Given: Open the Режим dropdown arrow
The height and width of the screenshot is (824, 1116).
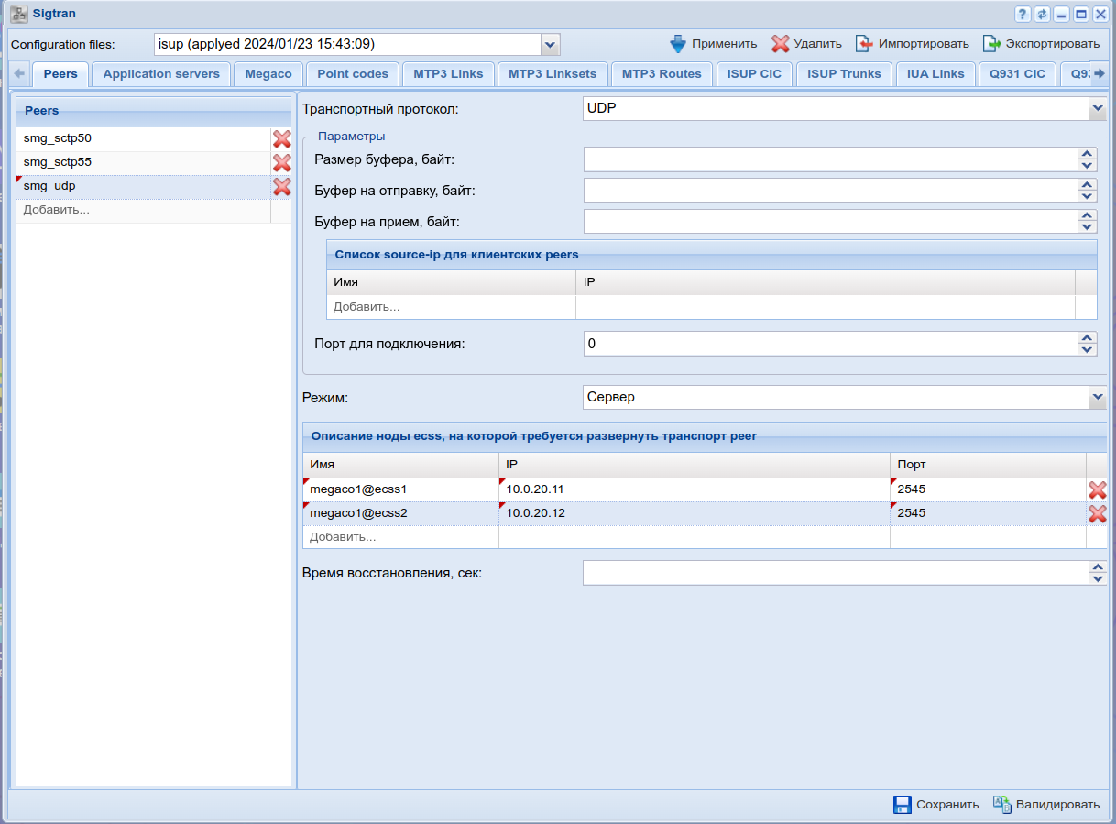Looking at the screenshot, I should tap(1098, 397).
